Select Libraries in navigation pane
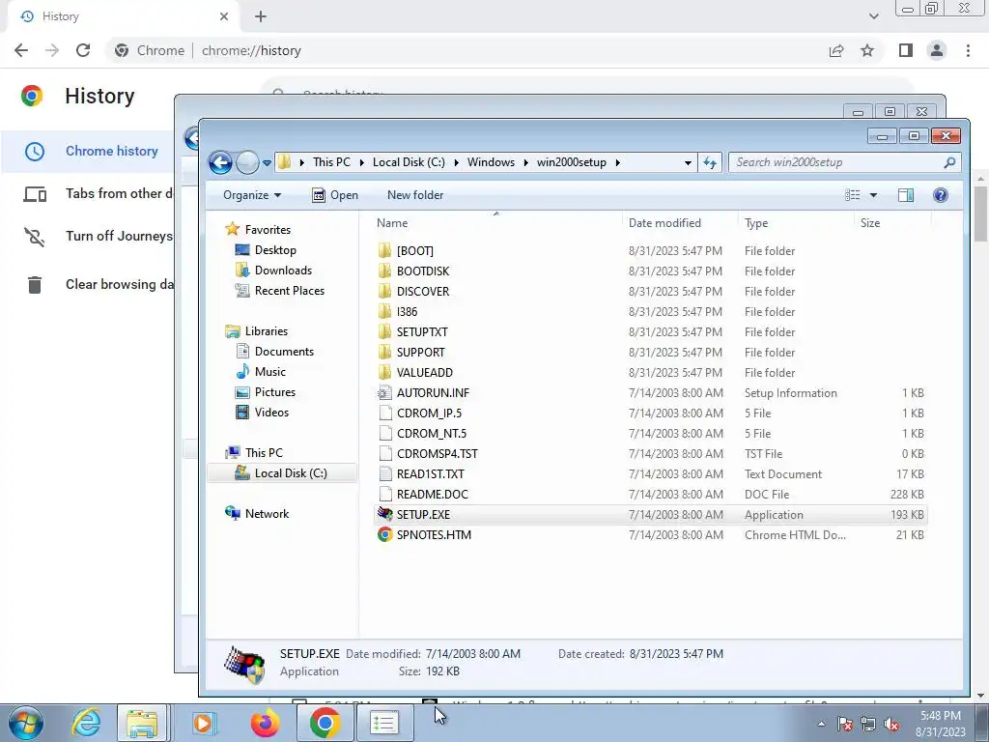989x742 pixels. pyautogui.click(x=267, y=331)
